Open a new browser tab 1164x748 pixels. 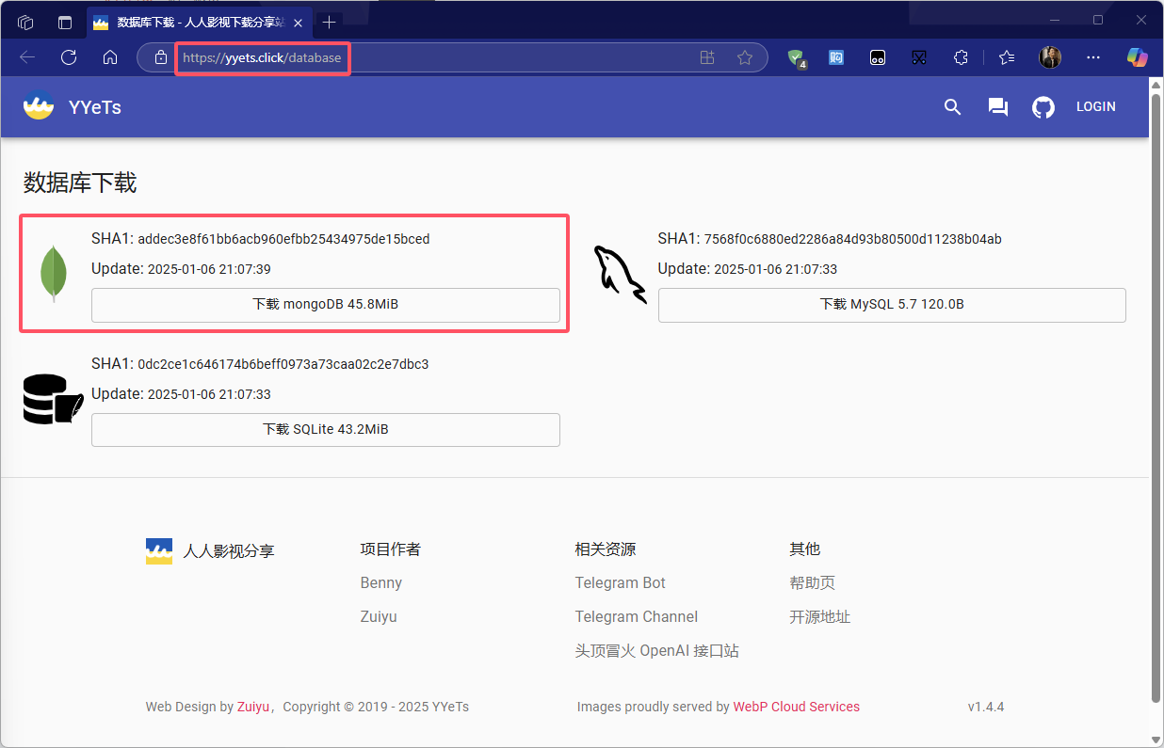[329, 22]
